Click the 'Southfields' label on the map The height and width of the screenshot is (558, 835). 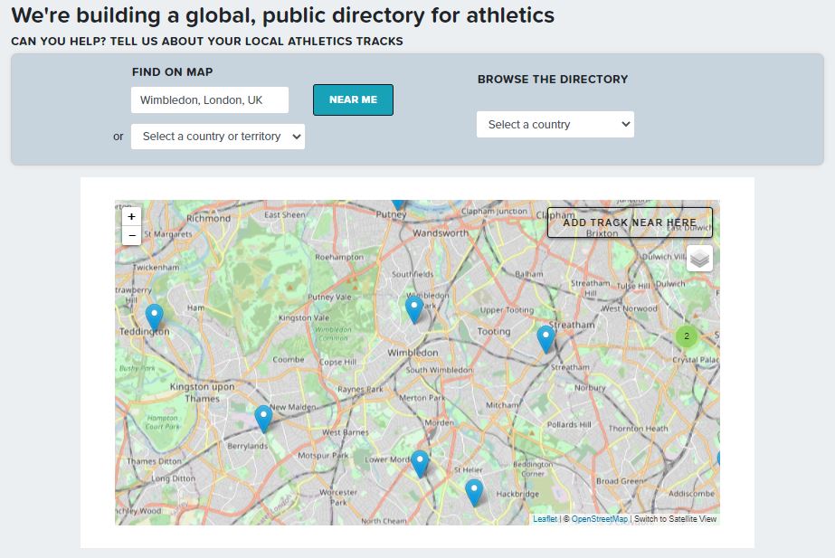pos(413,274)
